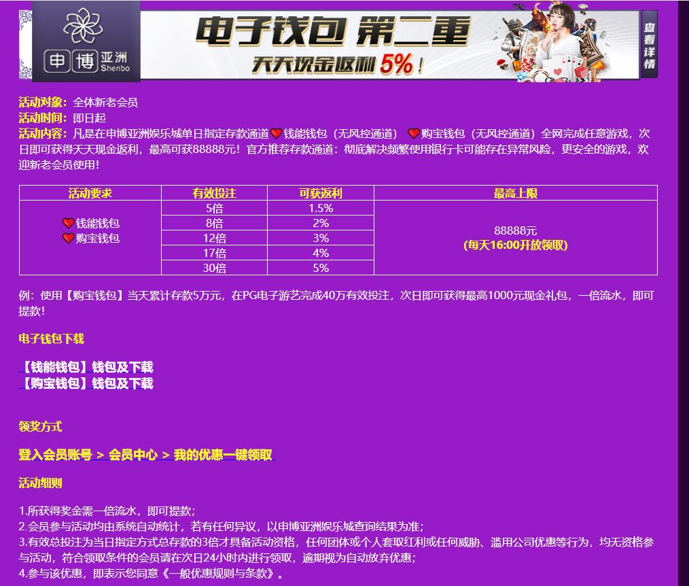Screen dimensions: 689x586
Task: Click the 88888元 limit value
Action: [x=516, y=230]
